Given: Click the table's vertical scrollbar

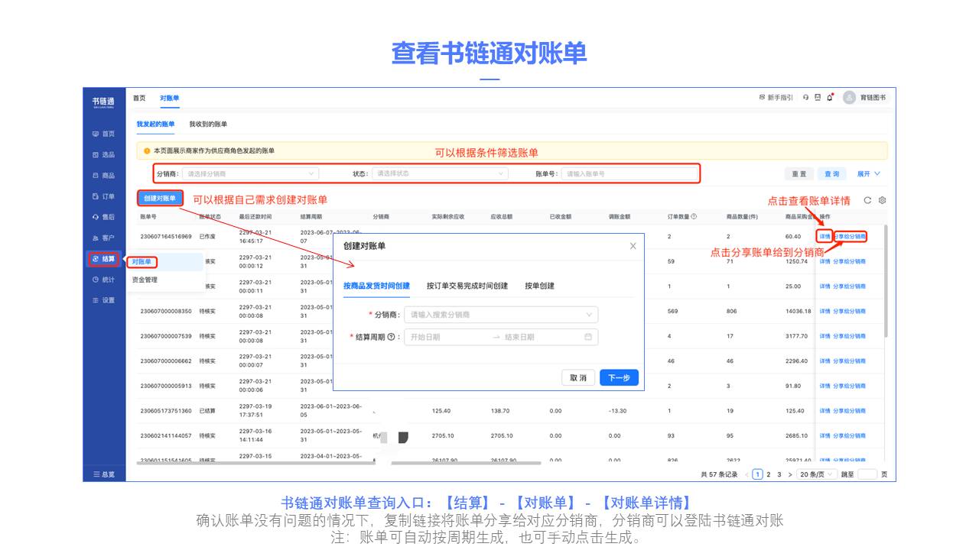Looking at the screenshot, I should (x=886, y=281).
